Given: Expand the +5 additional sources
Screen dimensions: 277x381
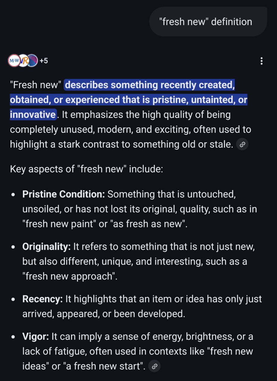Looking at the screenshot, I should [43, 61].
